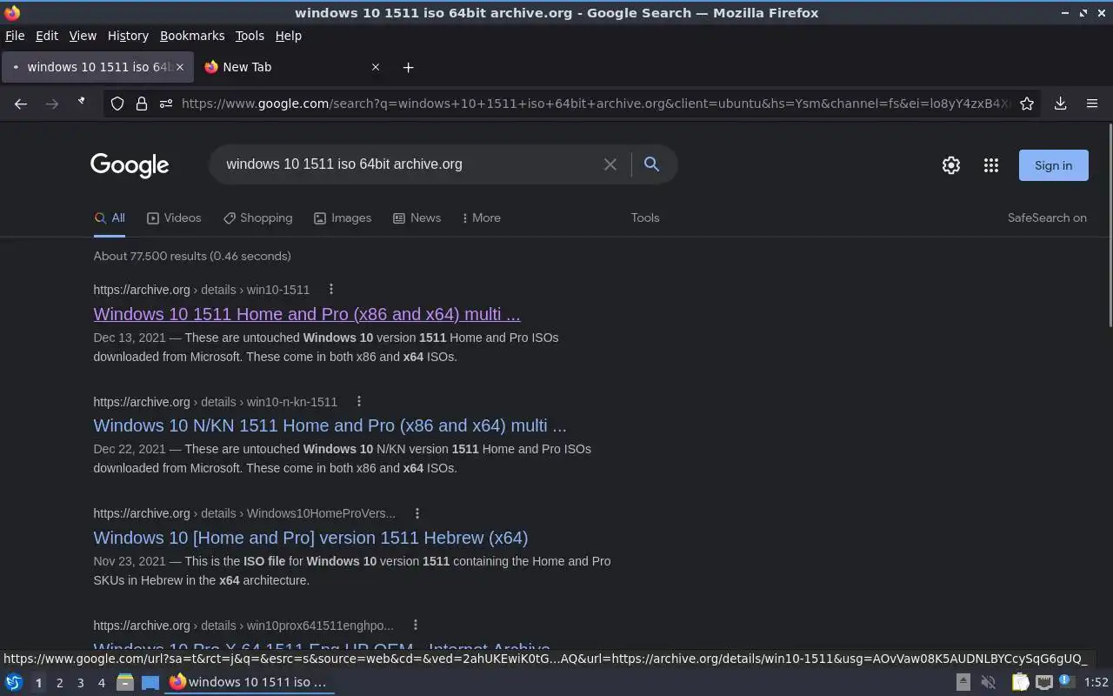
Task: Launch the taskbar file manager icon
Action: click(125, 682)
